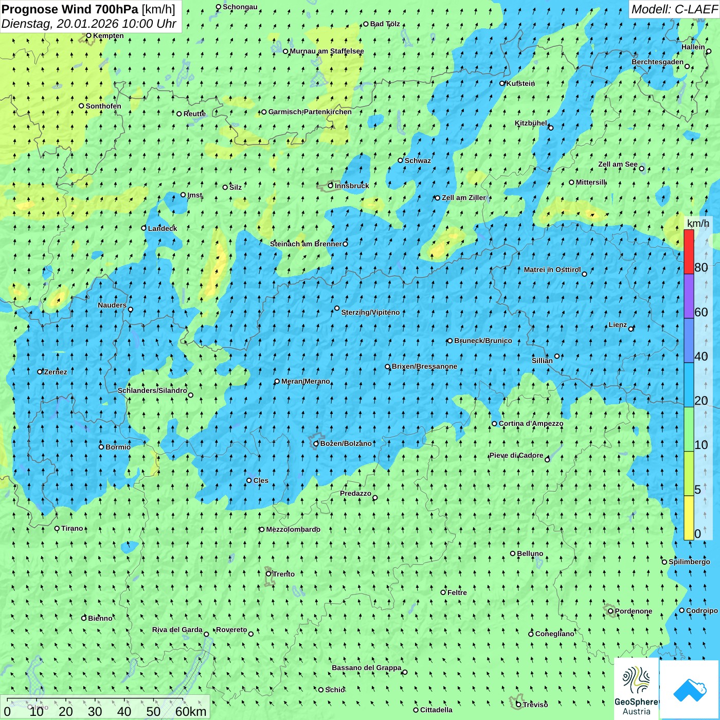Click the Cles marker circle

coord(249,480)
